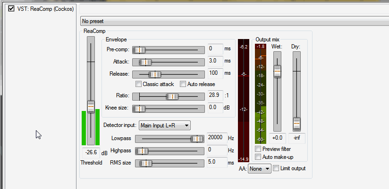
Task: Click the Output mix group label
Action: tap(267, 39)
